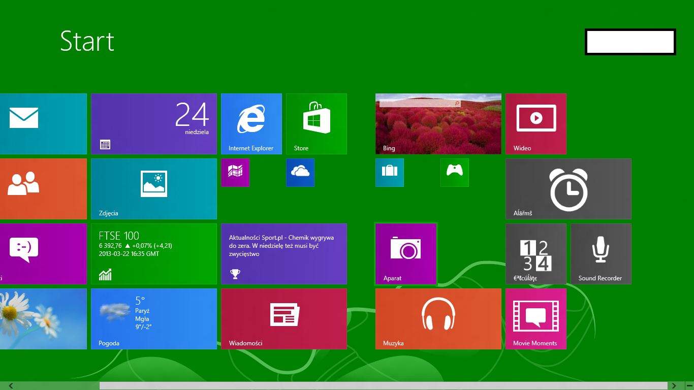Start the Aparat camera app
Screen dimensions: 694x390
(405, 253)
